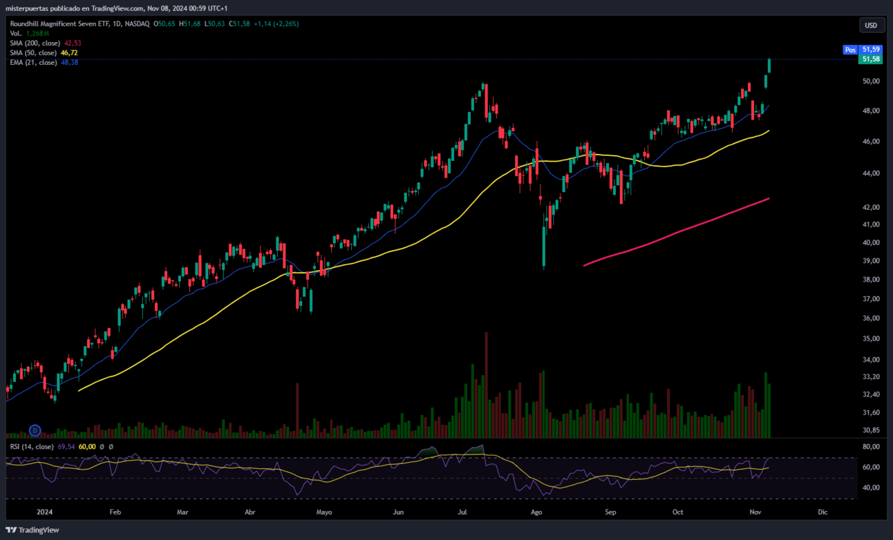This screenshot has width=893, height=540.
Task: Click the 38,00 price axis label
Action: tap(871, 280)
